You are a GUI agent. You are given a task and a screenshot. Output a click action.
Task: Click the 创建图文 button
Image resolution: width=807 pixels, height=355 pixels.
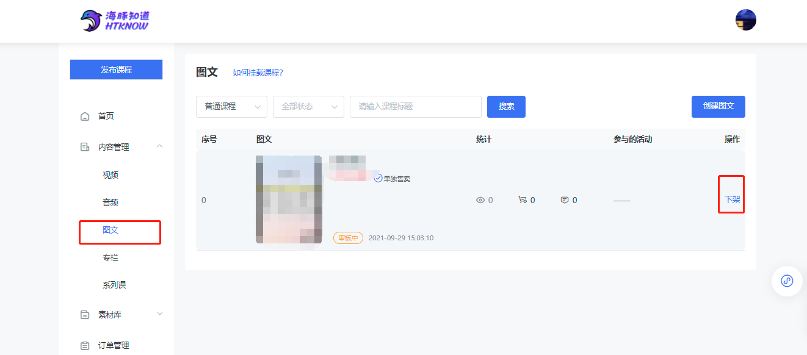(x=718, y=106)
